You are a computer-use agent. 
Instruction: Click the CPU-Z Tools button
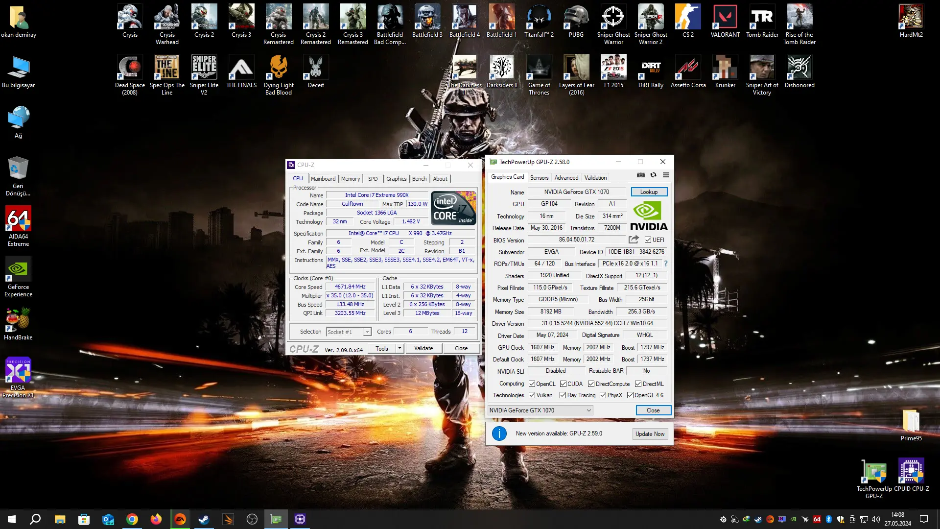point(382,348)
